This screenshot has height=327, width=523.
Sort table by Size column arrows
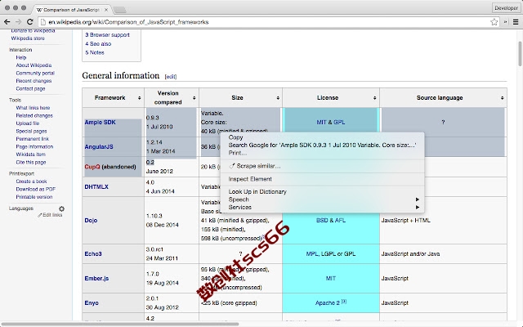278,98
